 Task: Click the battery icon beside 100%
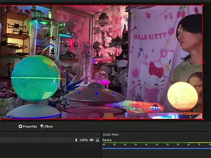tap(76, 140)
